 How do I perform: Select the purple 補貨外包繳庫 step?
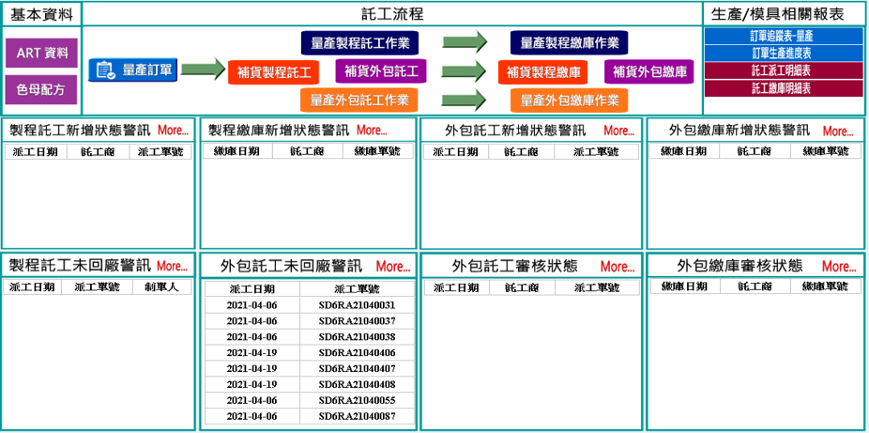pos(648,70)
